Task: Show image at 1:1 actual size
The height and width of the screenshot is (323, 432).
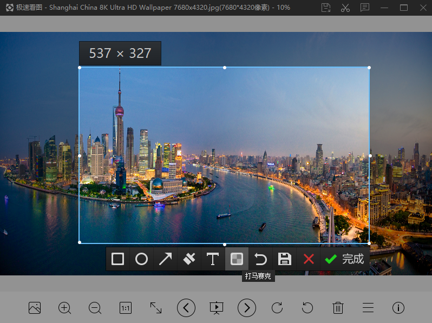Action: [126, 308]
